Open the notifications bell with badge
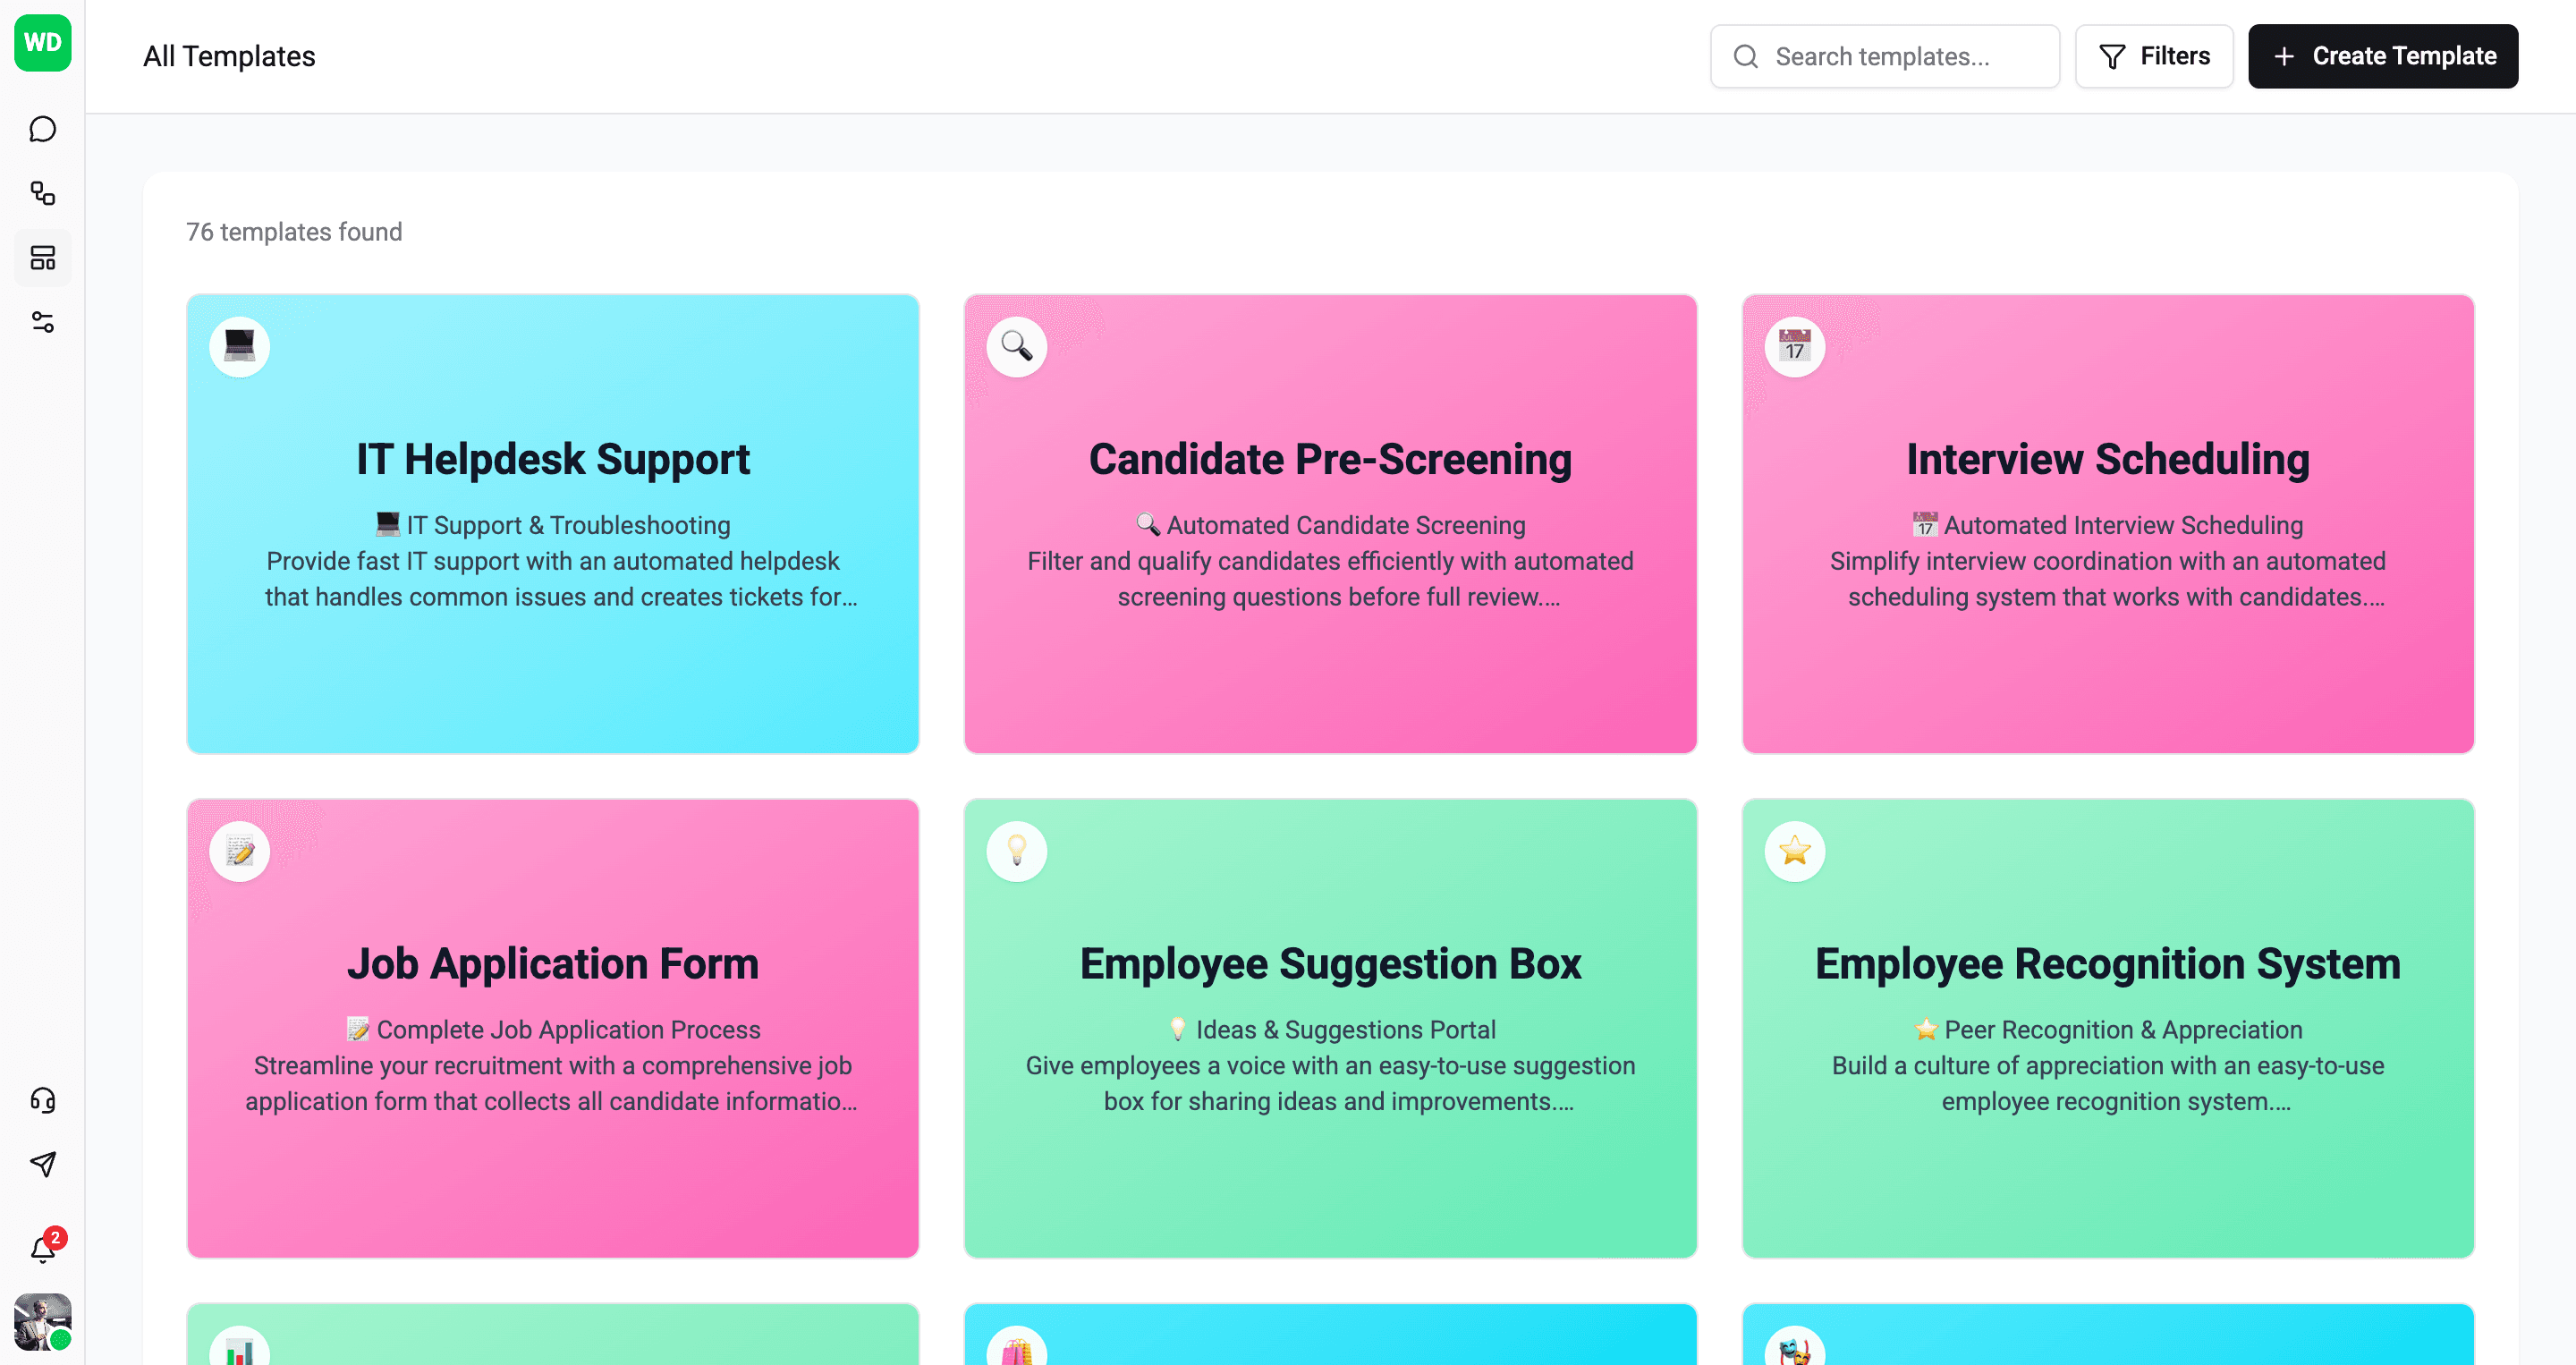The width and height of the screenshot is (2576, 1365). pyautogui.click(x=43, y=1249)
